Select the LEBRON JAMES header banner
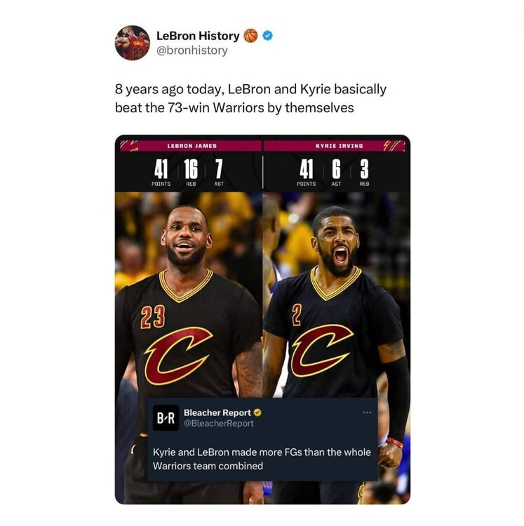The image size is (524, 526). (x=192, y=146)
